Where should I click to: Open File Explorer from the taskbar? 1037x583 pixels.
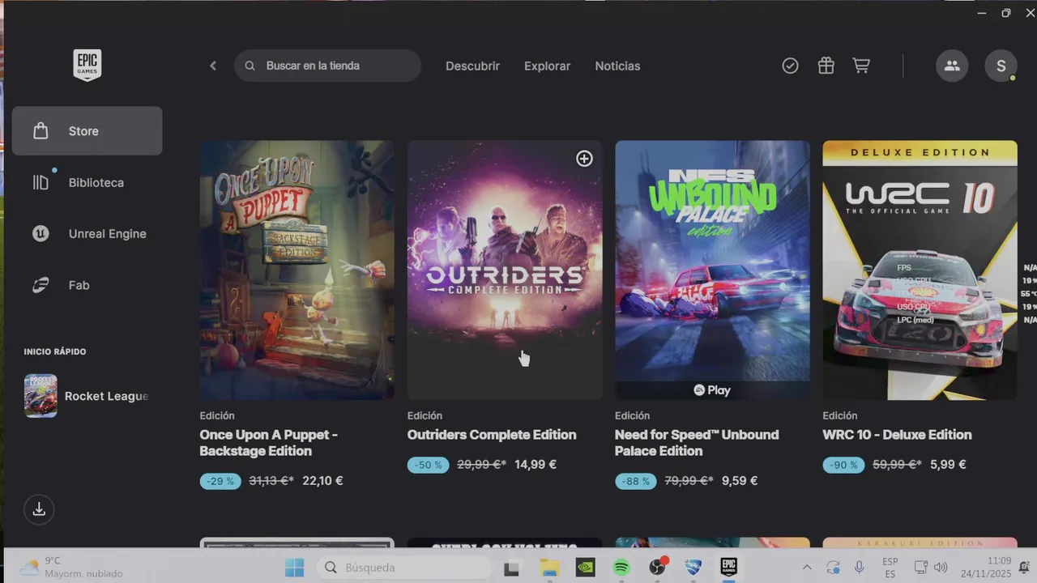pyautogui.click(x=549, y=568)
